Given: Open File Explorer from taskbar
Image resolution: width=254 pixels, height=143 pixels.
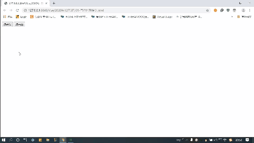Looking at the screenshot, I should tap(48, 140).
